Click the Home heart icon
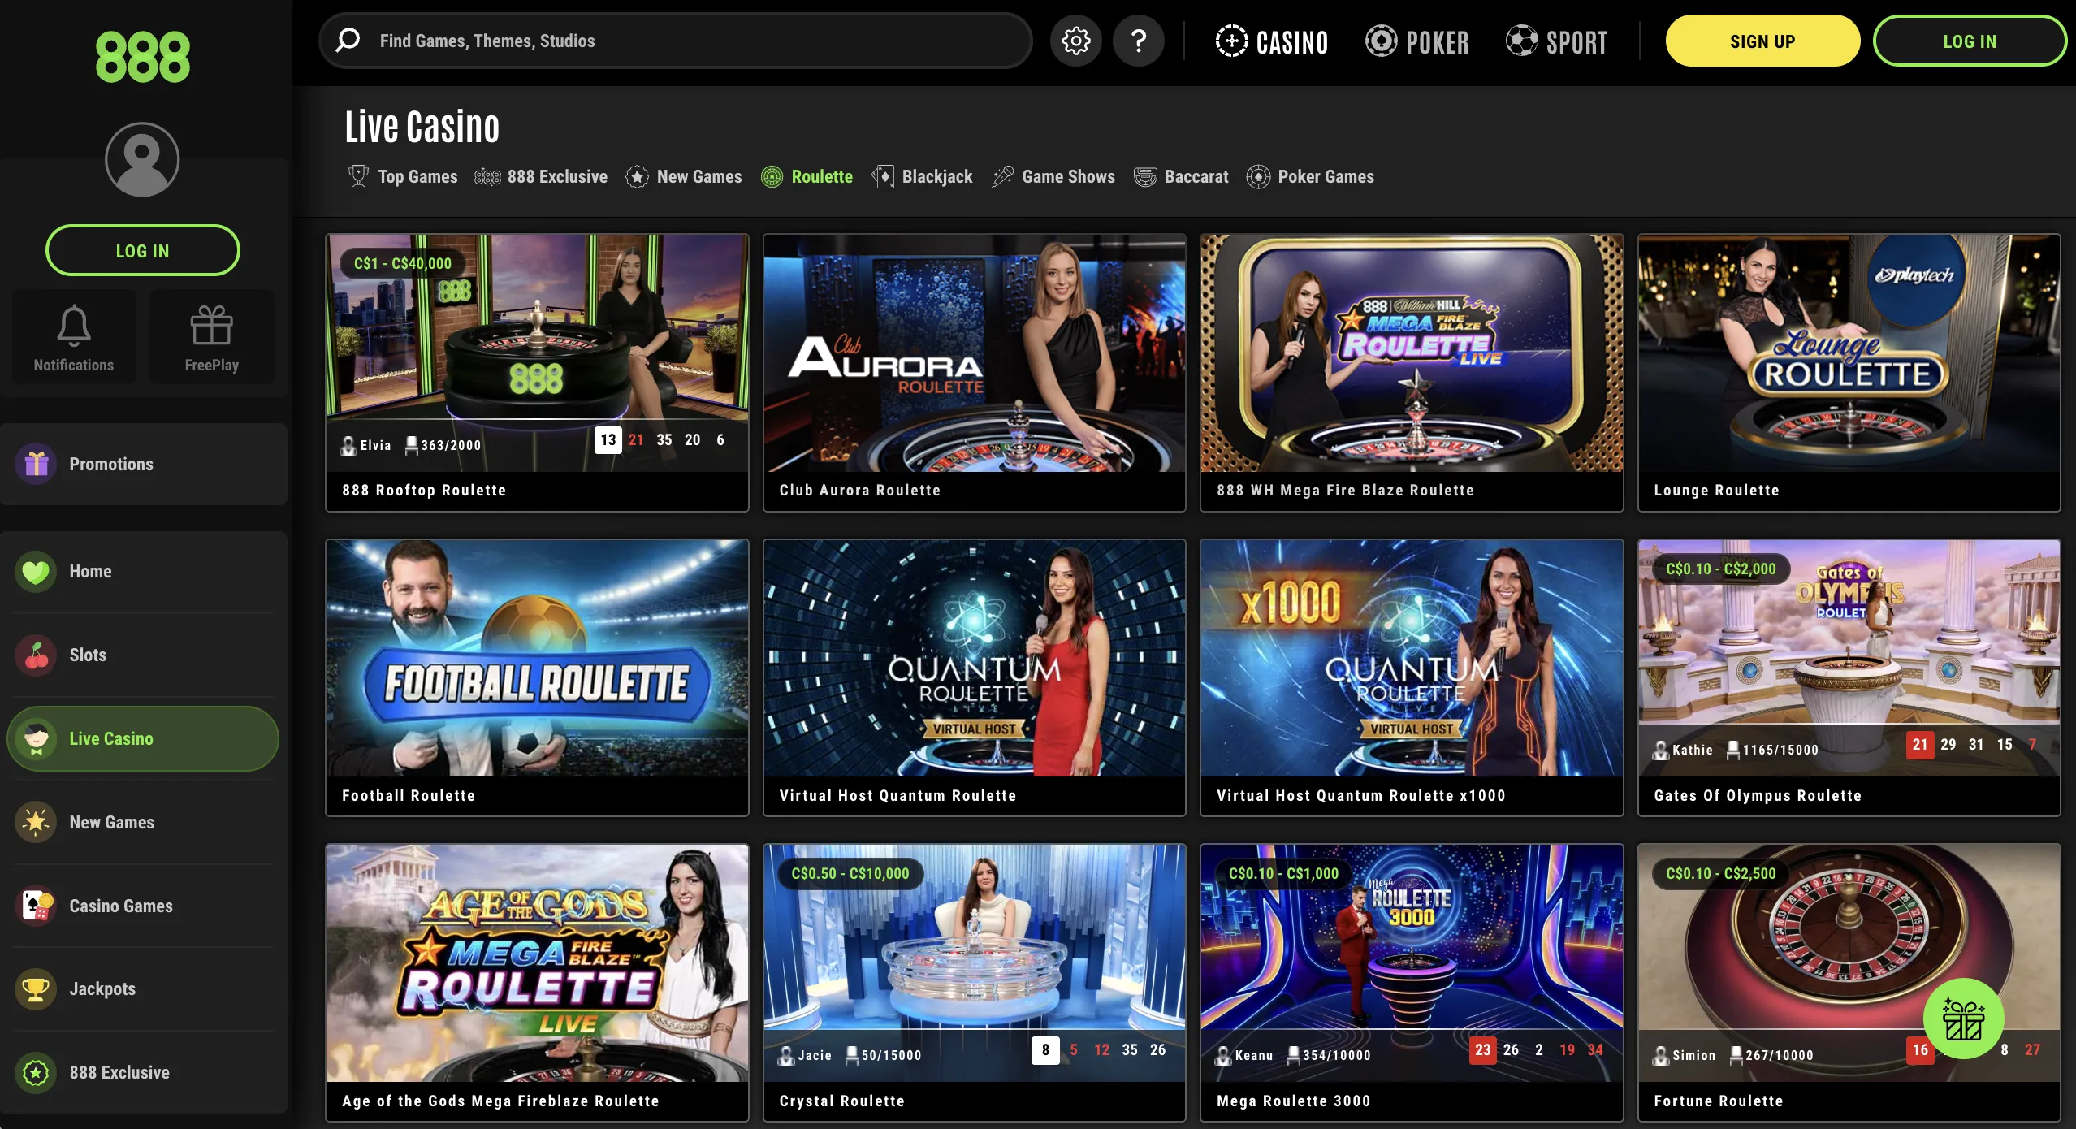Image resolution: width=2076 pixels, height=1129 pixels. click(36, 572)
